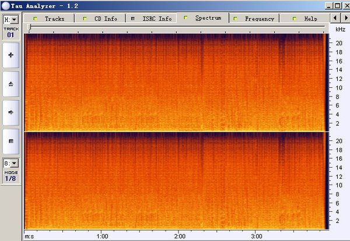Eject the CD with the eject button
The image size is (350, 241).
[11, 84]
